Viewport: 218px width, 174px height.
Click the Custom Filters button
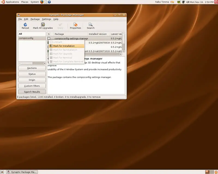pyautogui.click(x=32, y=86)
